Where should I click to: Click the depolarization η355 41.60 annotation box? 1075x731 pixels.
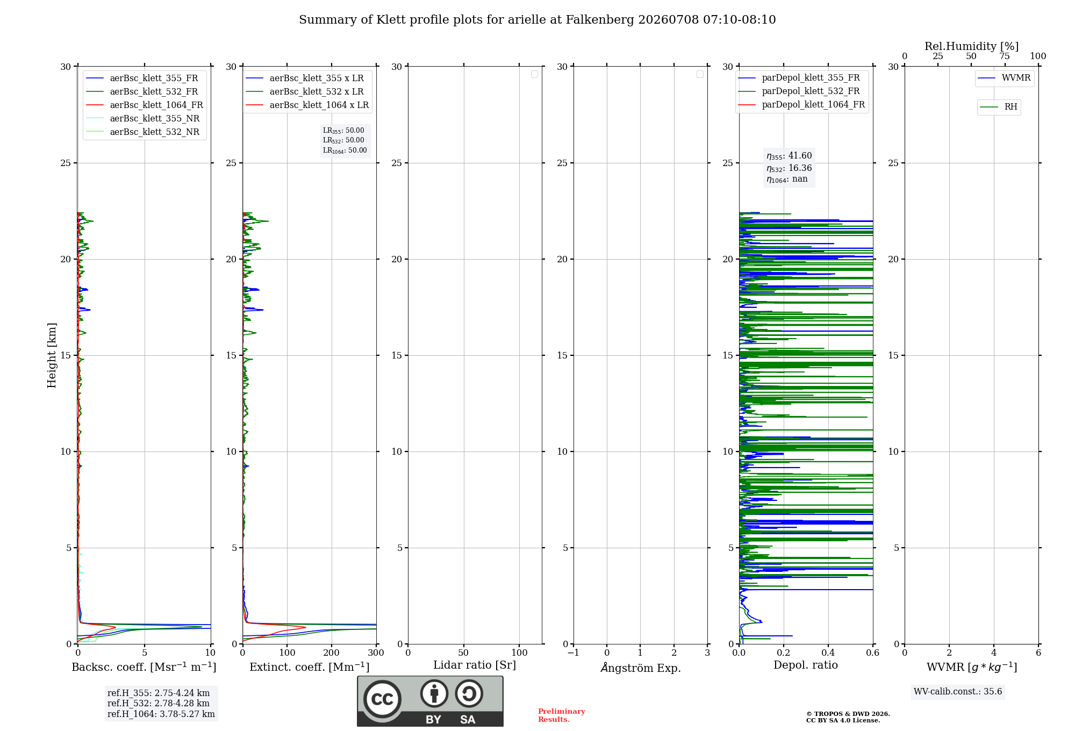789,167
